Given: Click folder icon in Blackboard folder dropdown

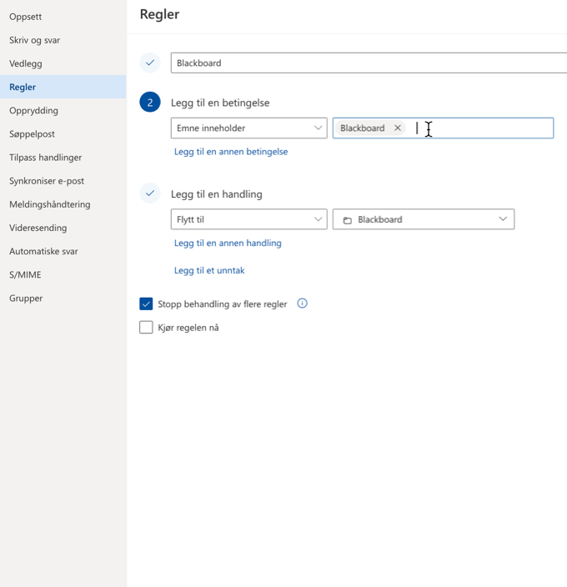Looking at the screenshot, I should (347, 220).
